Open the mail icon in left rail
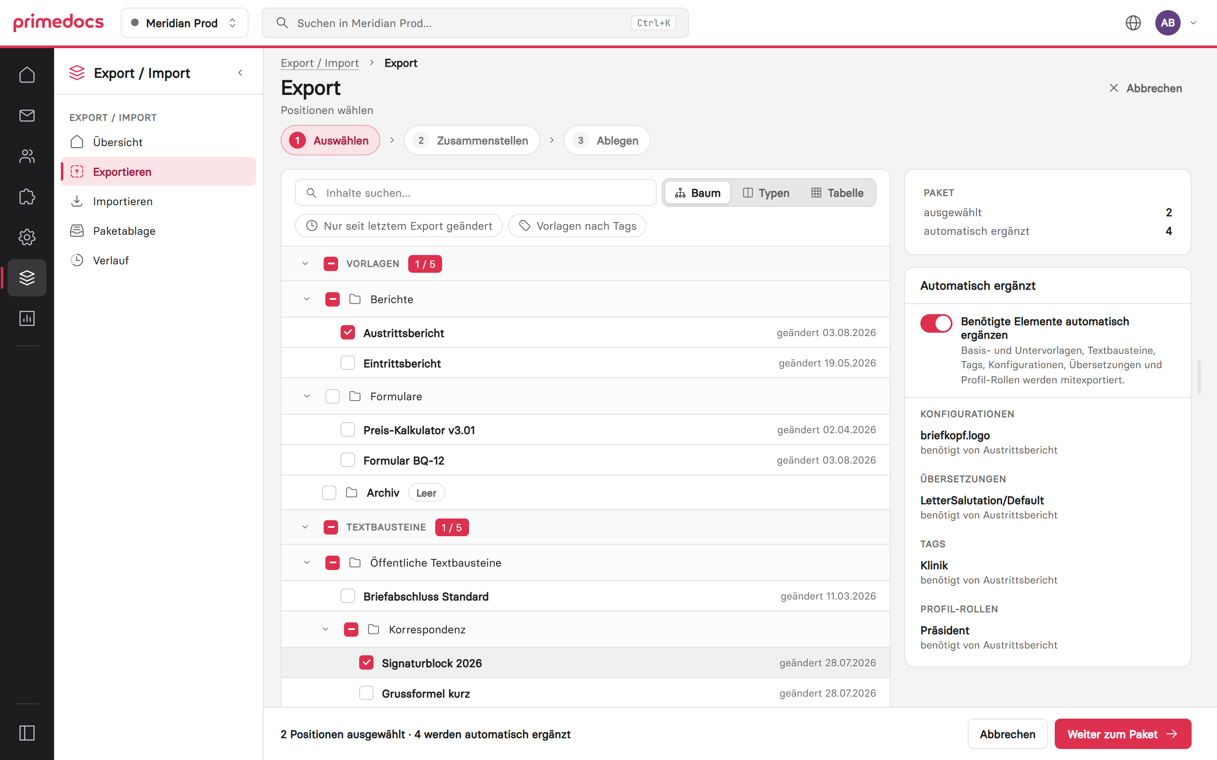1217x760 pixels. [x=27, y=115]
